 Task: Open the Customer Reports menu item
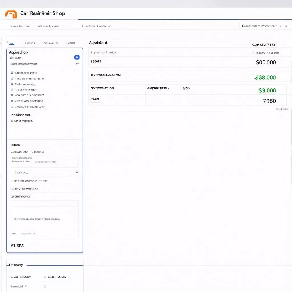(48, 26)
